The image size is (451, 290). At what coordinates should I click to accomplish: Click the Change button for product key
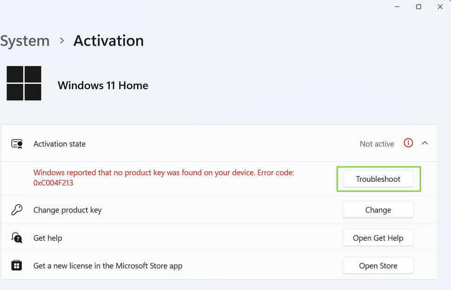(378, 210)
